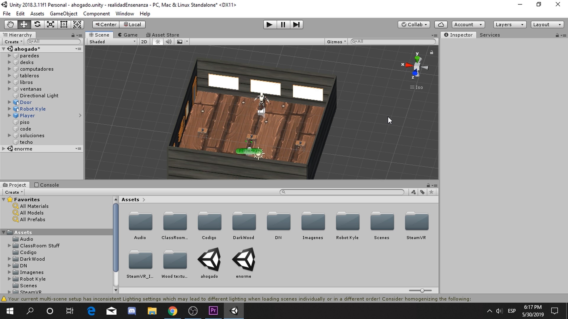Open the DarkWood folder in Assets grid

244,225
